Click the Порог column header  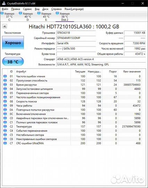click(110, 71)
